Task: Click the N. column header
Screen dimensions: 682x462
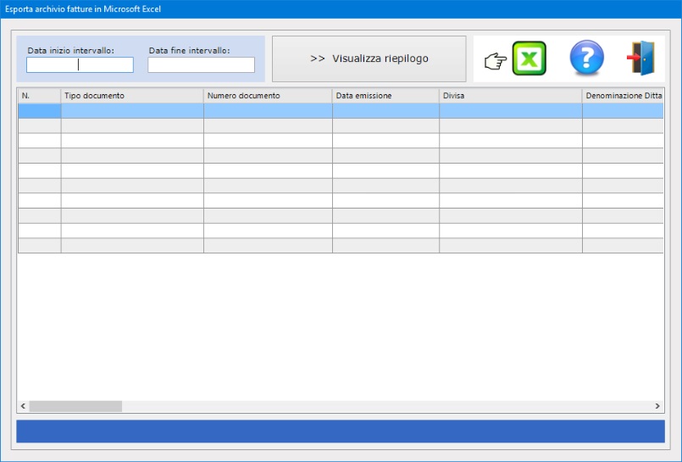Action: pos(39,96)
